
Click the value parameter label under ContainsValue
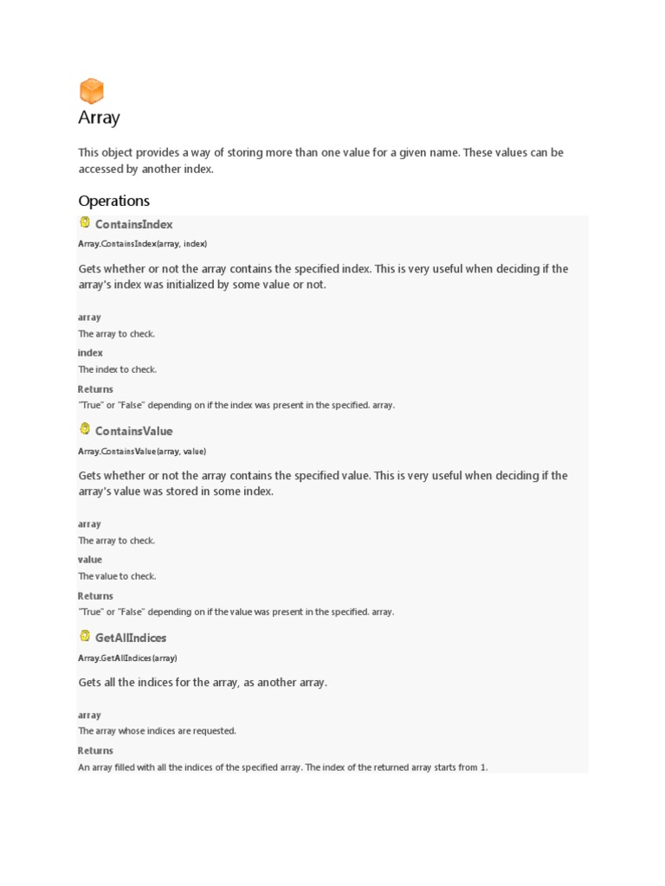(90, 560)
